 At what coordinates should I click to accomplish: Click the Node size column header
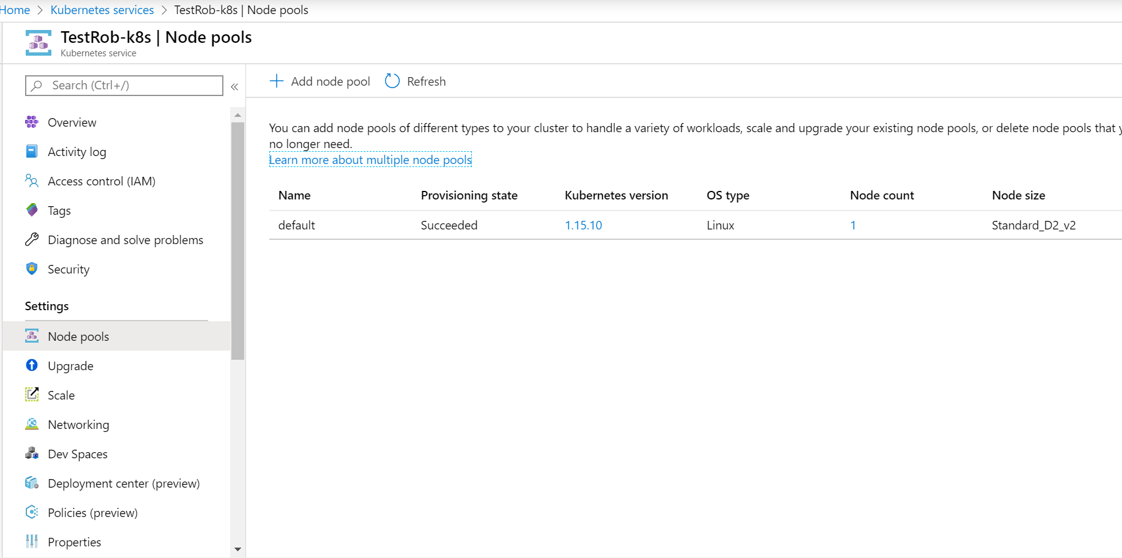[1019, 195]
